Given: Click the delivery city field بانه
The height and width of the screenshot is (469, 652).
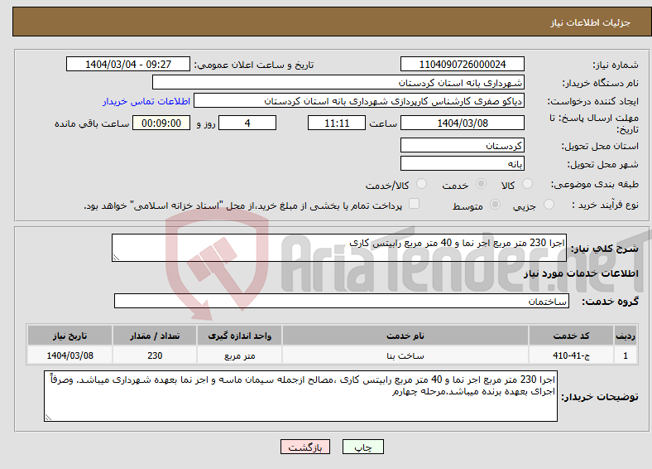Looking at the screenshot, I should click(462, 163).
